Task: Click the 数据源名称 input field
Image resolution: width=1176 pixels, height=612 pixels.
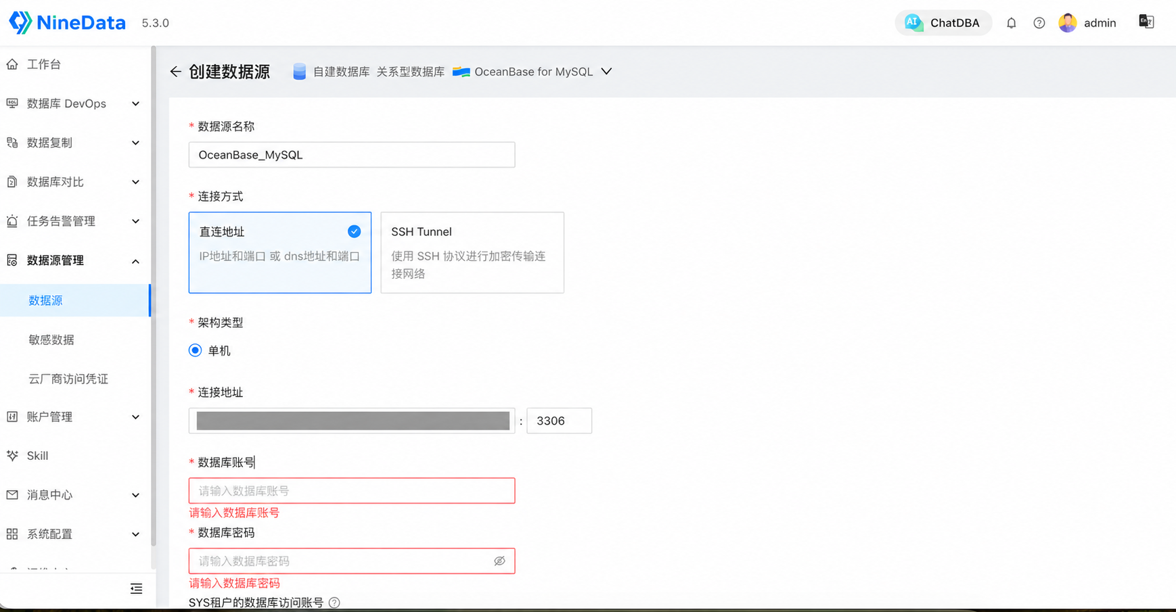Action: pos(352,155)
